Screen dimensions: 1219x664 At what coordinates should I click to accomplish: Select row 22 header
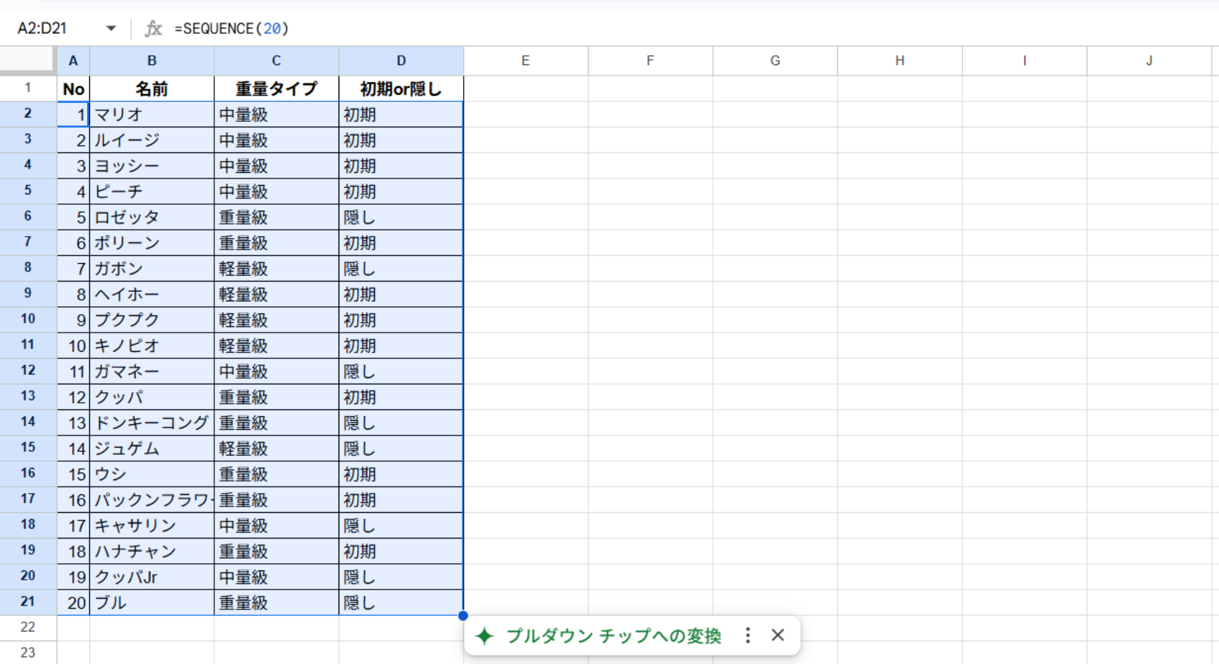(28, 627)
